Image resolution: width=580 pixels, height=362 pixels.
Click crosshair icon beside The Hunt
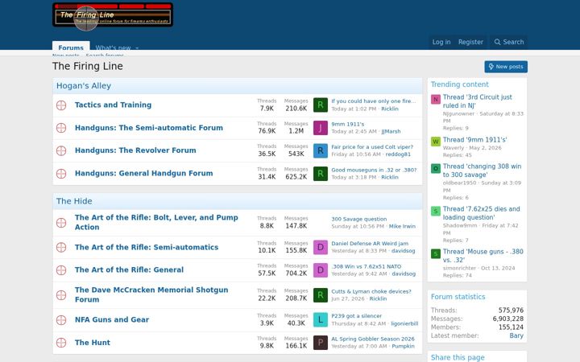[x=61, y=343]
